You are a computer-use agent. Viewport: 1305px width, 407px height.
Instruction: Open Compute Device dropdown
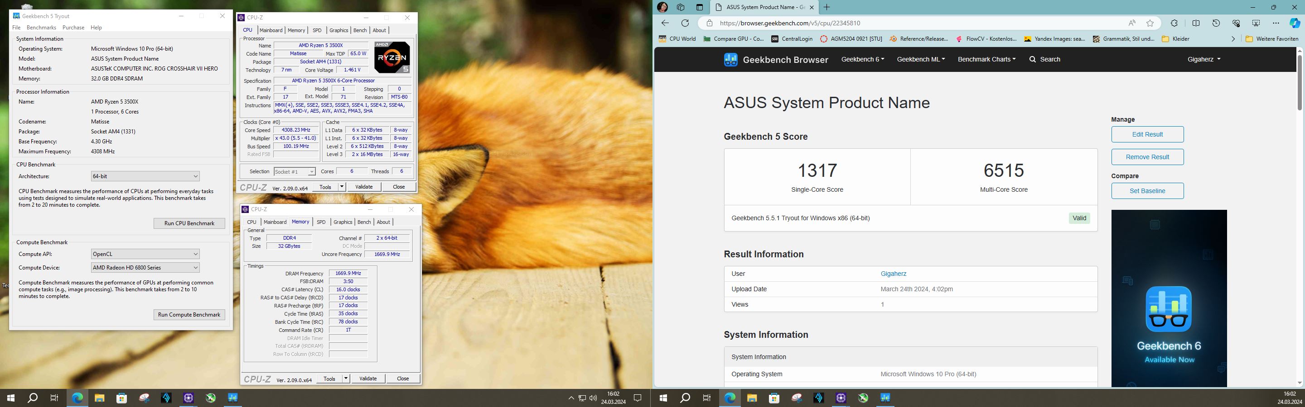tap(145, 267)
